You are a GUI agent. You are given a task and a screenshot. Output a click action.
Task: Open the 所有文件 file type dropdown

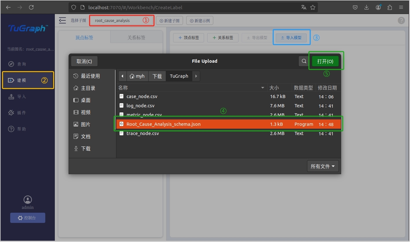click(x=323, y=166)
